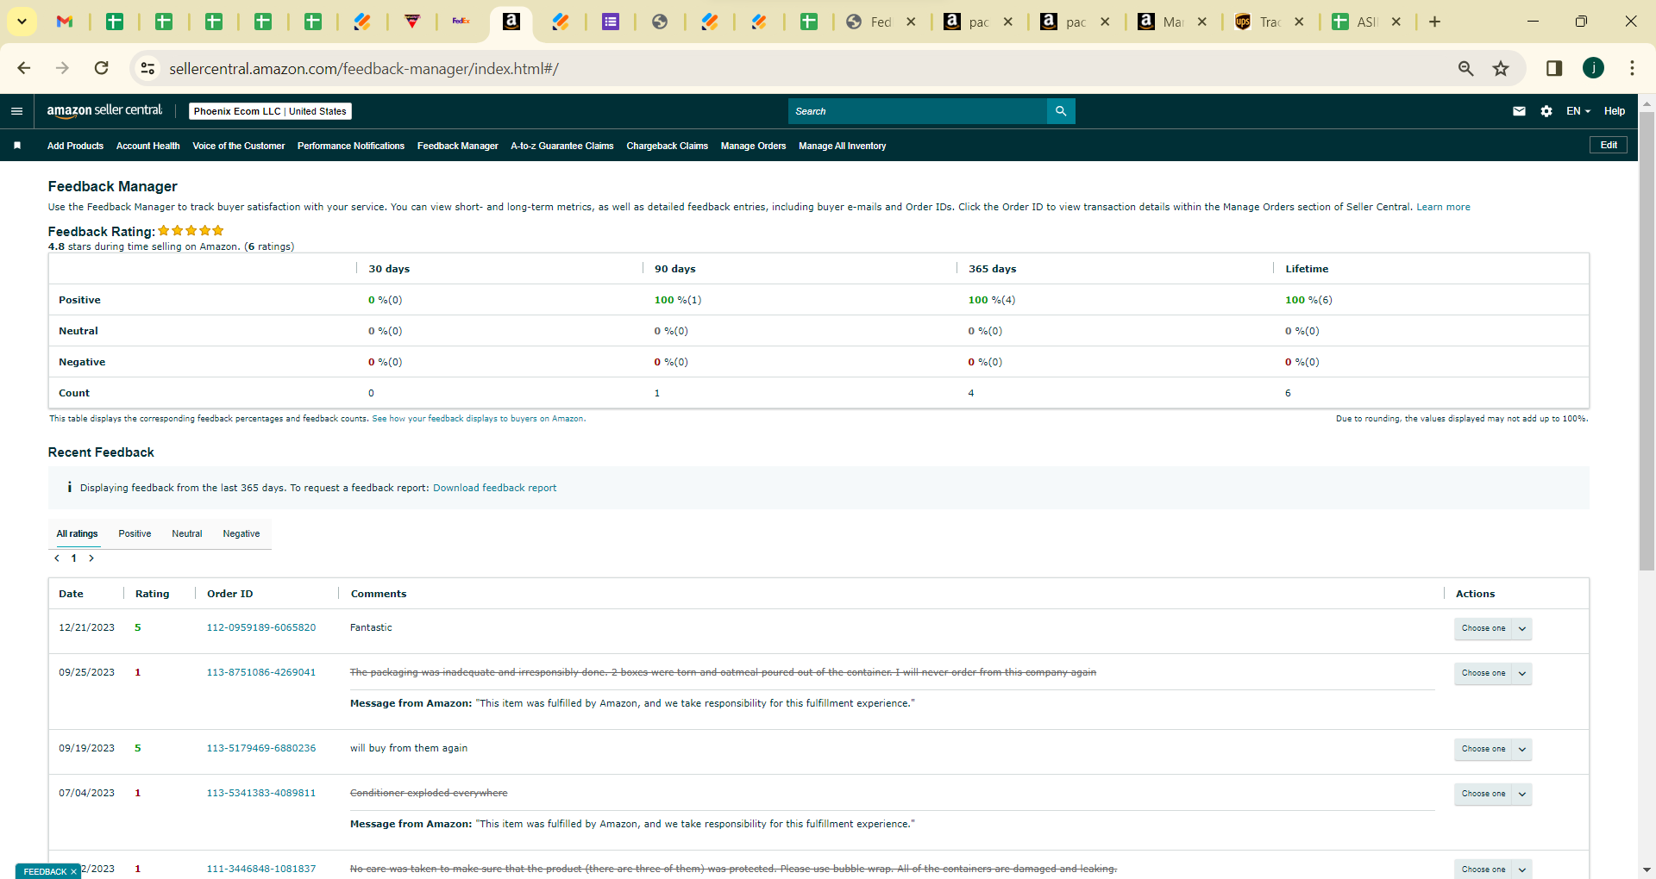Click the Amazon Seller Central logo
This screenshot has width=1656, height=879.
coord(104,110)
